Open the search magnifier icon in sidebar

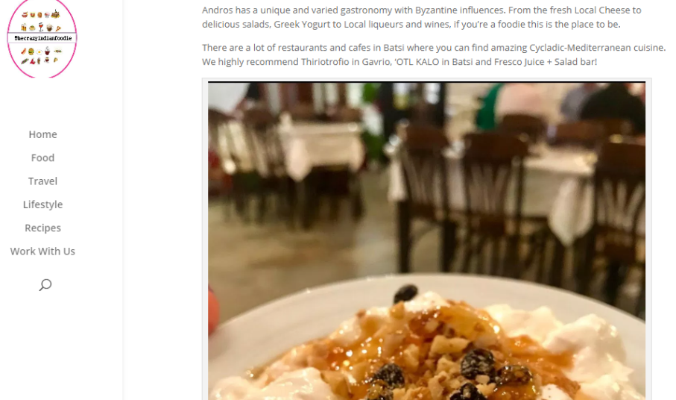(x=45, y=285)
